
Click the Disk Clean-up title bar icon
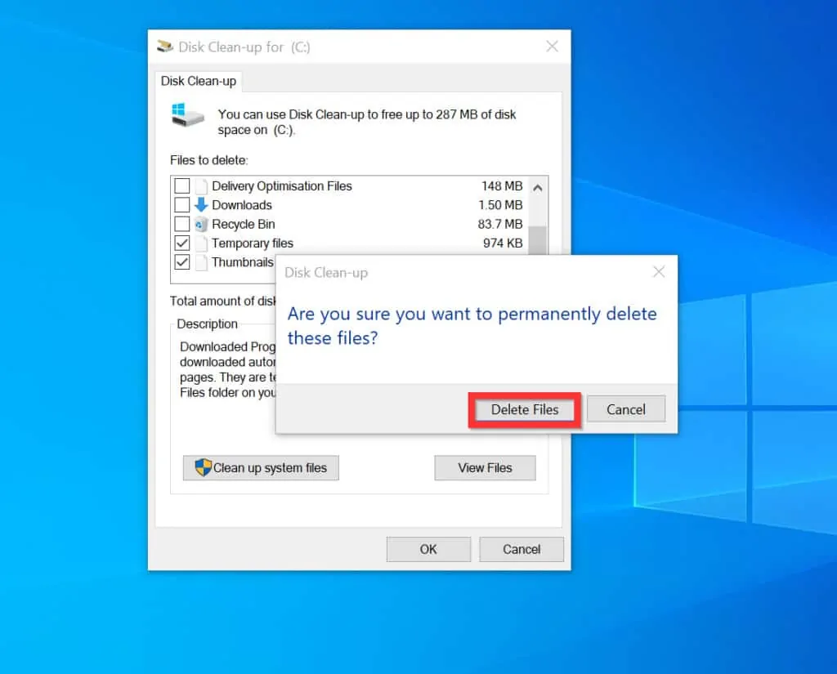tap(164, 47)
